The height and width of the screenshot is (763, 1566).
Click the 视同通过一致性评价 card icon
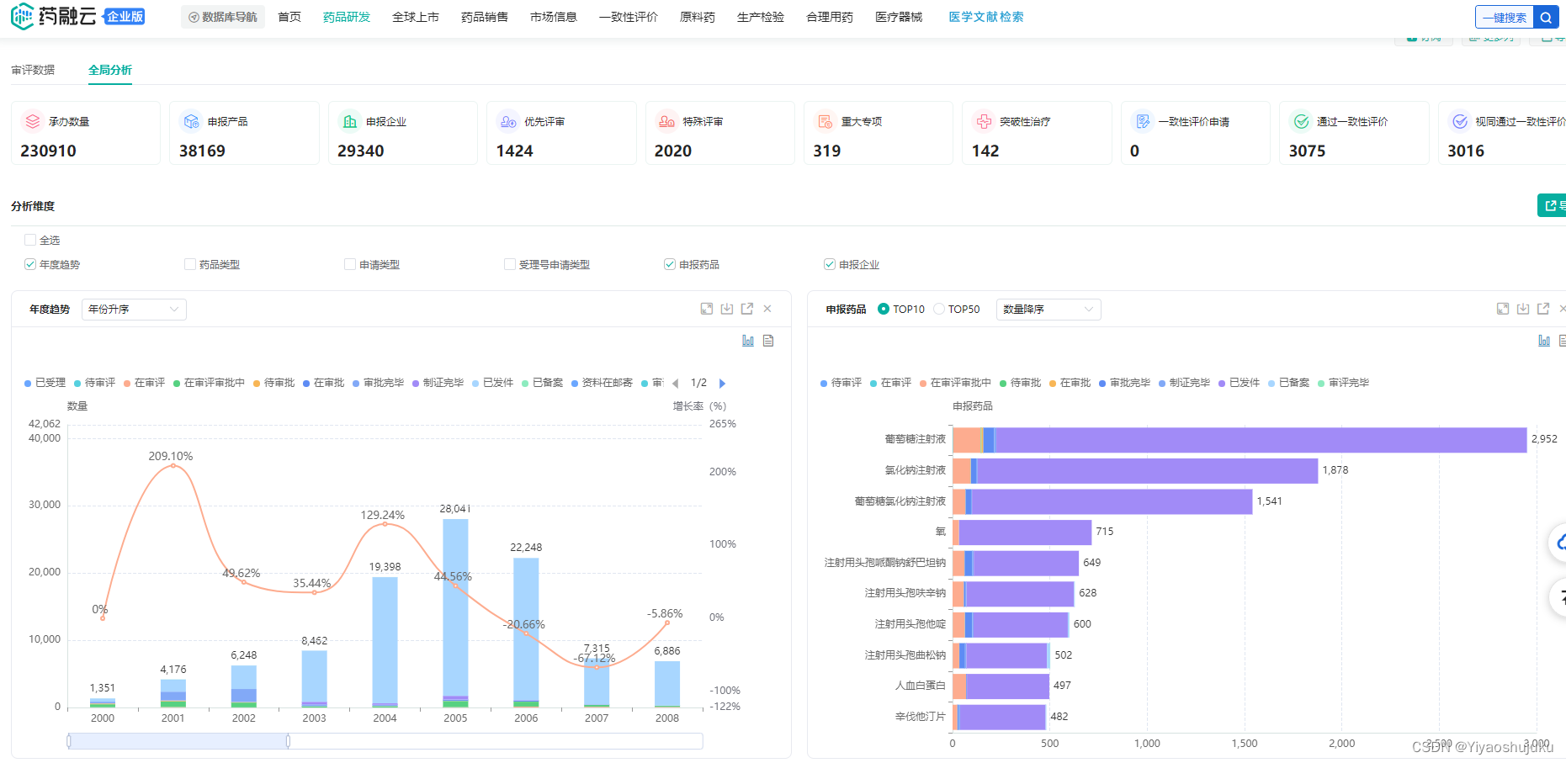[x=1460, y=122]
